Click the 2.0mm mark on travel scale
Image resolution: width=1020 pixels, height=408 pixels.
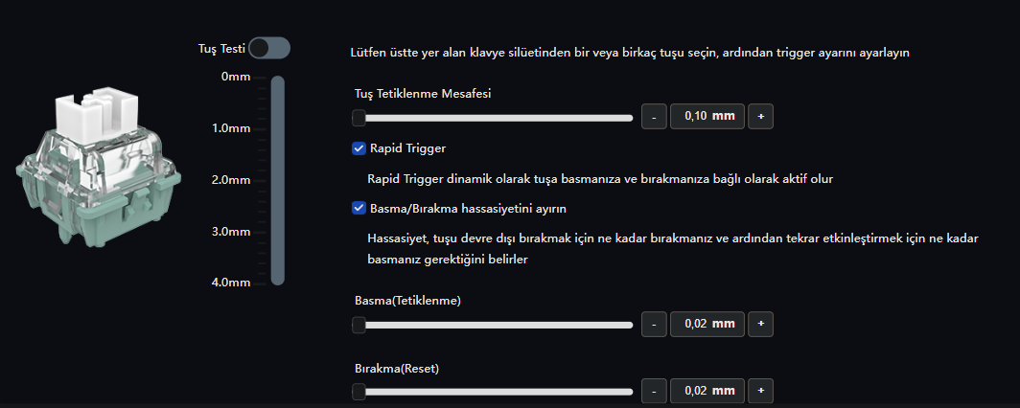tap(230, 180)
